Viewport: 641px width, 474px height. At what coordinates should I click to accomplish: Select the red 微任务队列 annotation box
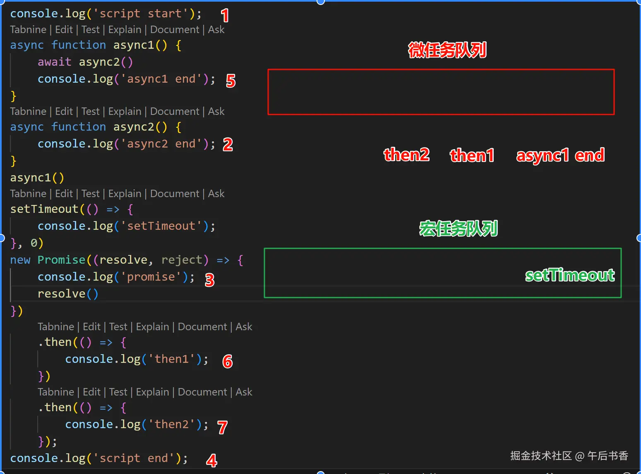pos(441,92)
